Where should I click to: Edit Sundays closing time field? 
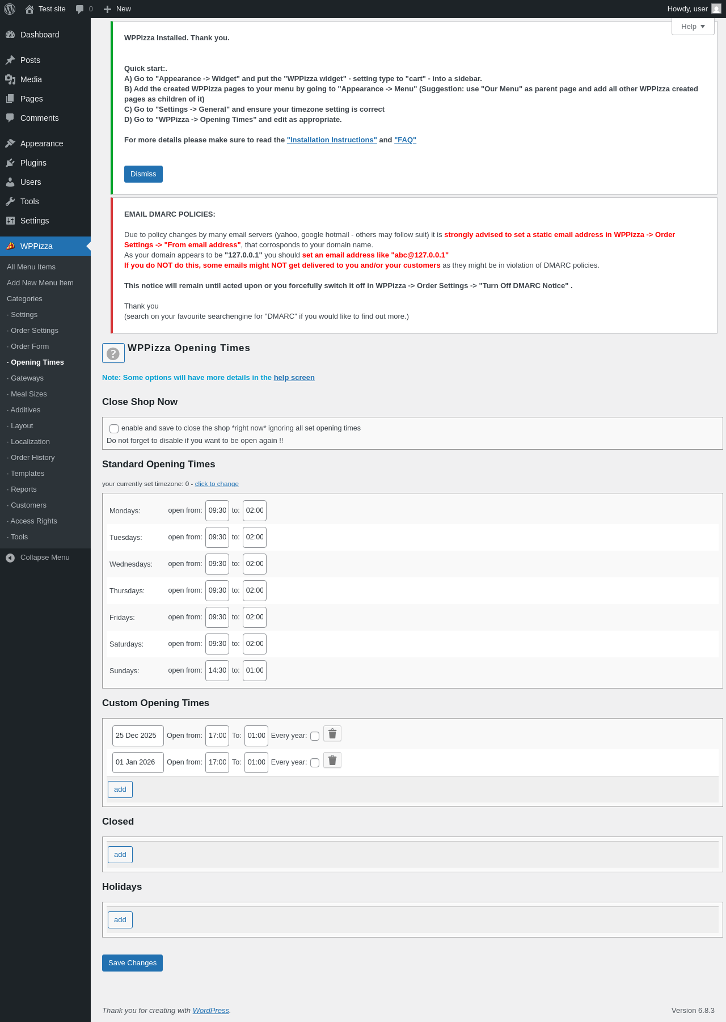click(255, 670)
